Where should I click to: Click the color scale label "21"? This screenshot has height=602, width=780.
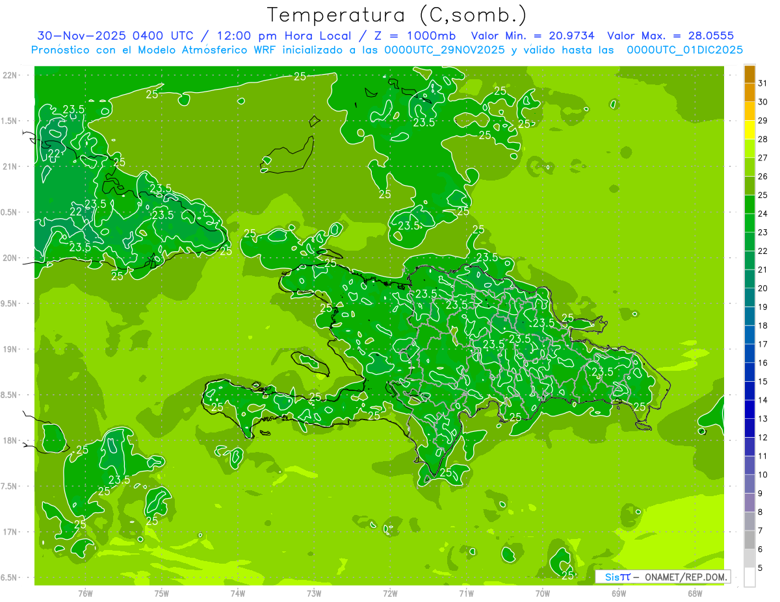click(x=762, y=270)
